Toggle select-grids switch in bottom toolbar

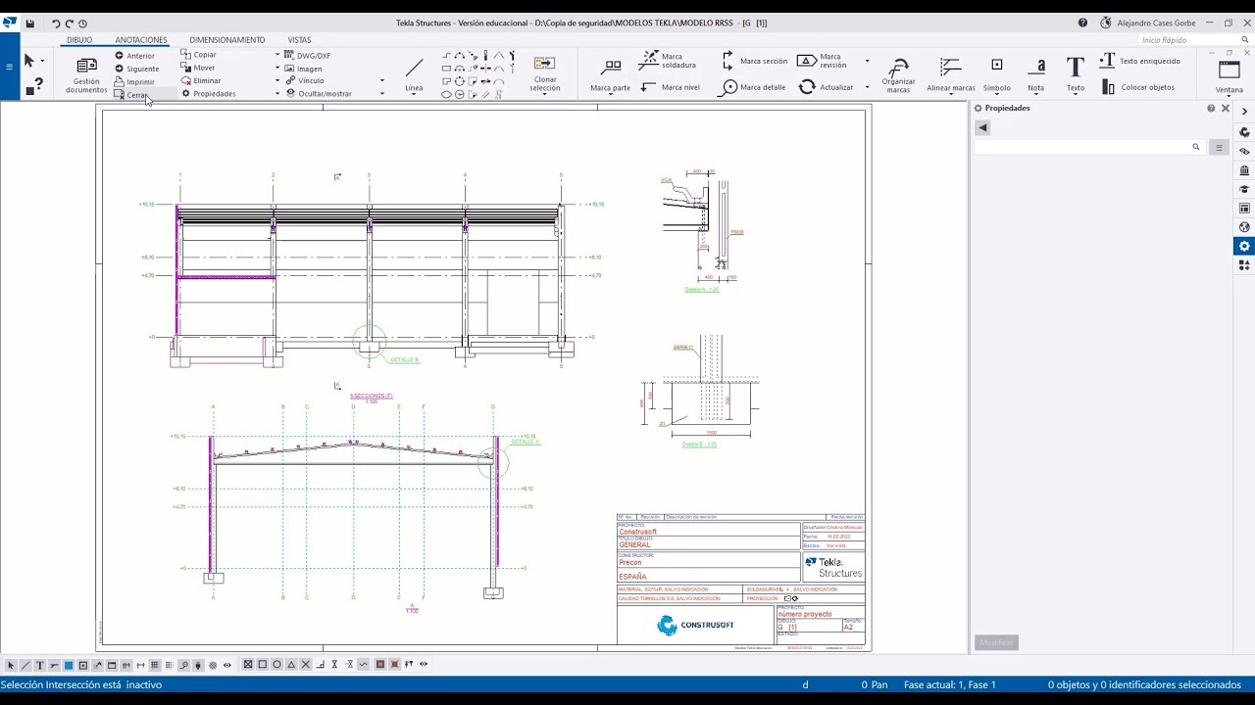tap(155, 665)
